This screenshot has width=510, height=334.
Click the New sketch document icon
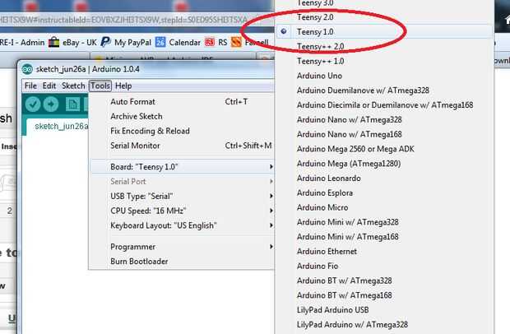[x=73, y=104]
